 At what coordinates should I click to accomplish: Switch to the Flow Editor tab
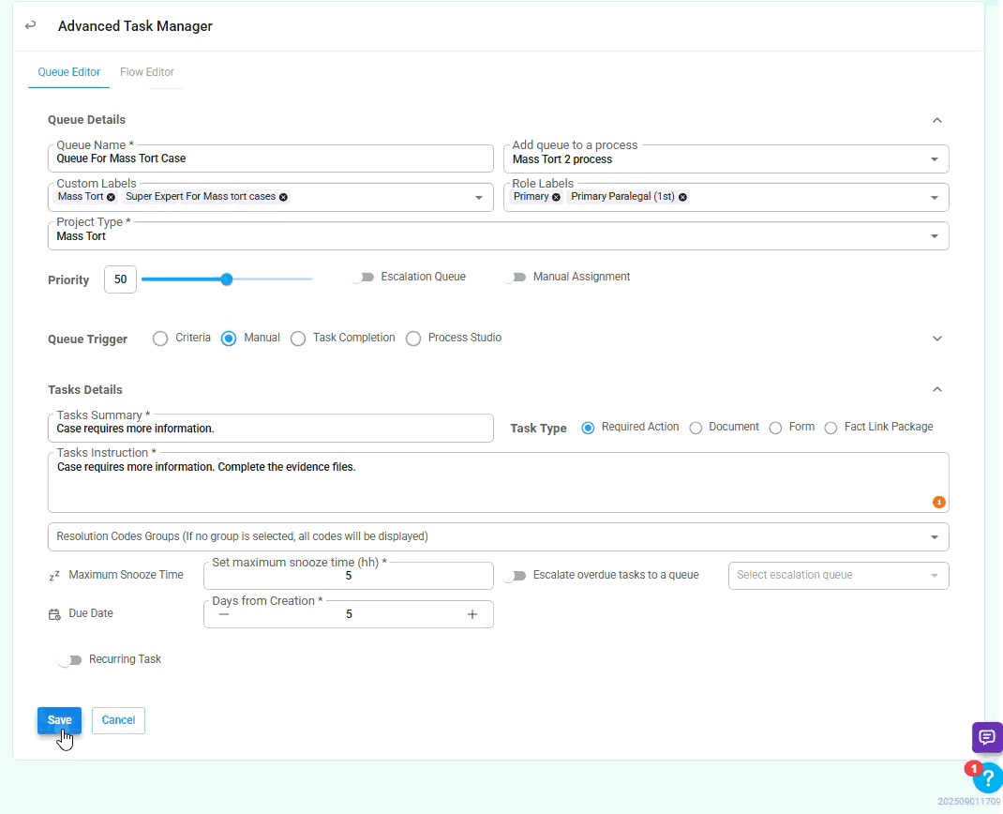147,72
